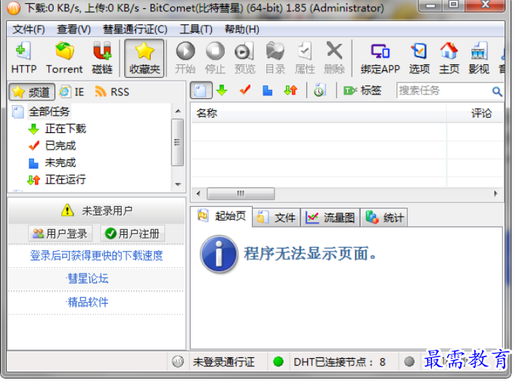
Task: Click 未登录通行证 status bar entry
Action: (223, 363)
